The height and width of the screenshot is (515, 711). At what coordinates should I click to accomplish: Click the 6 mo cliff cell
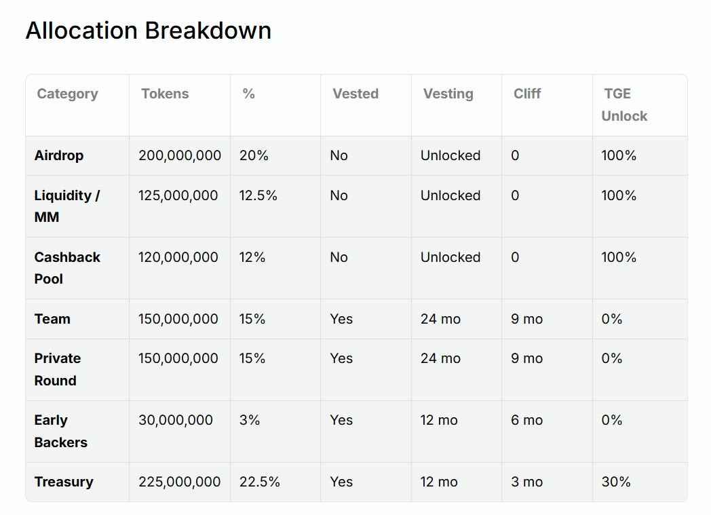point(526,420)
